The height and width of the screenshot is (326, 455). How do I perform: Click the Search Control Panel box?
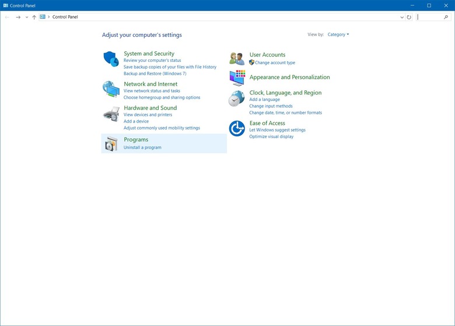432,17
